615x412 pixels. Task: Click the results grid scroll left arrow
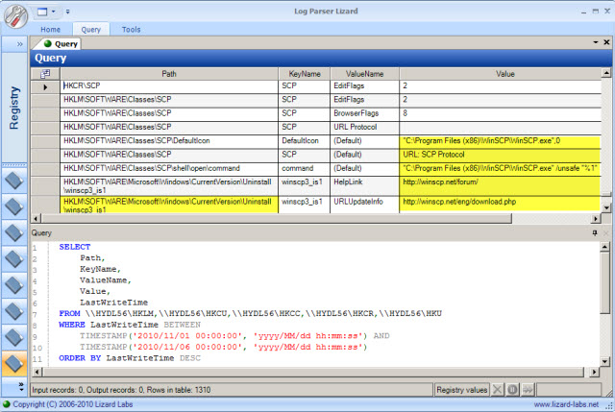(37, 218)
